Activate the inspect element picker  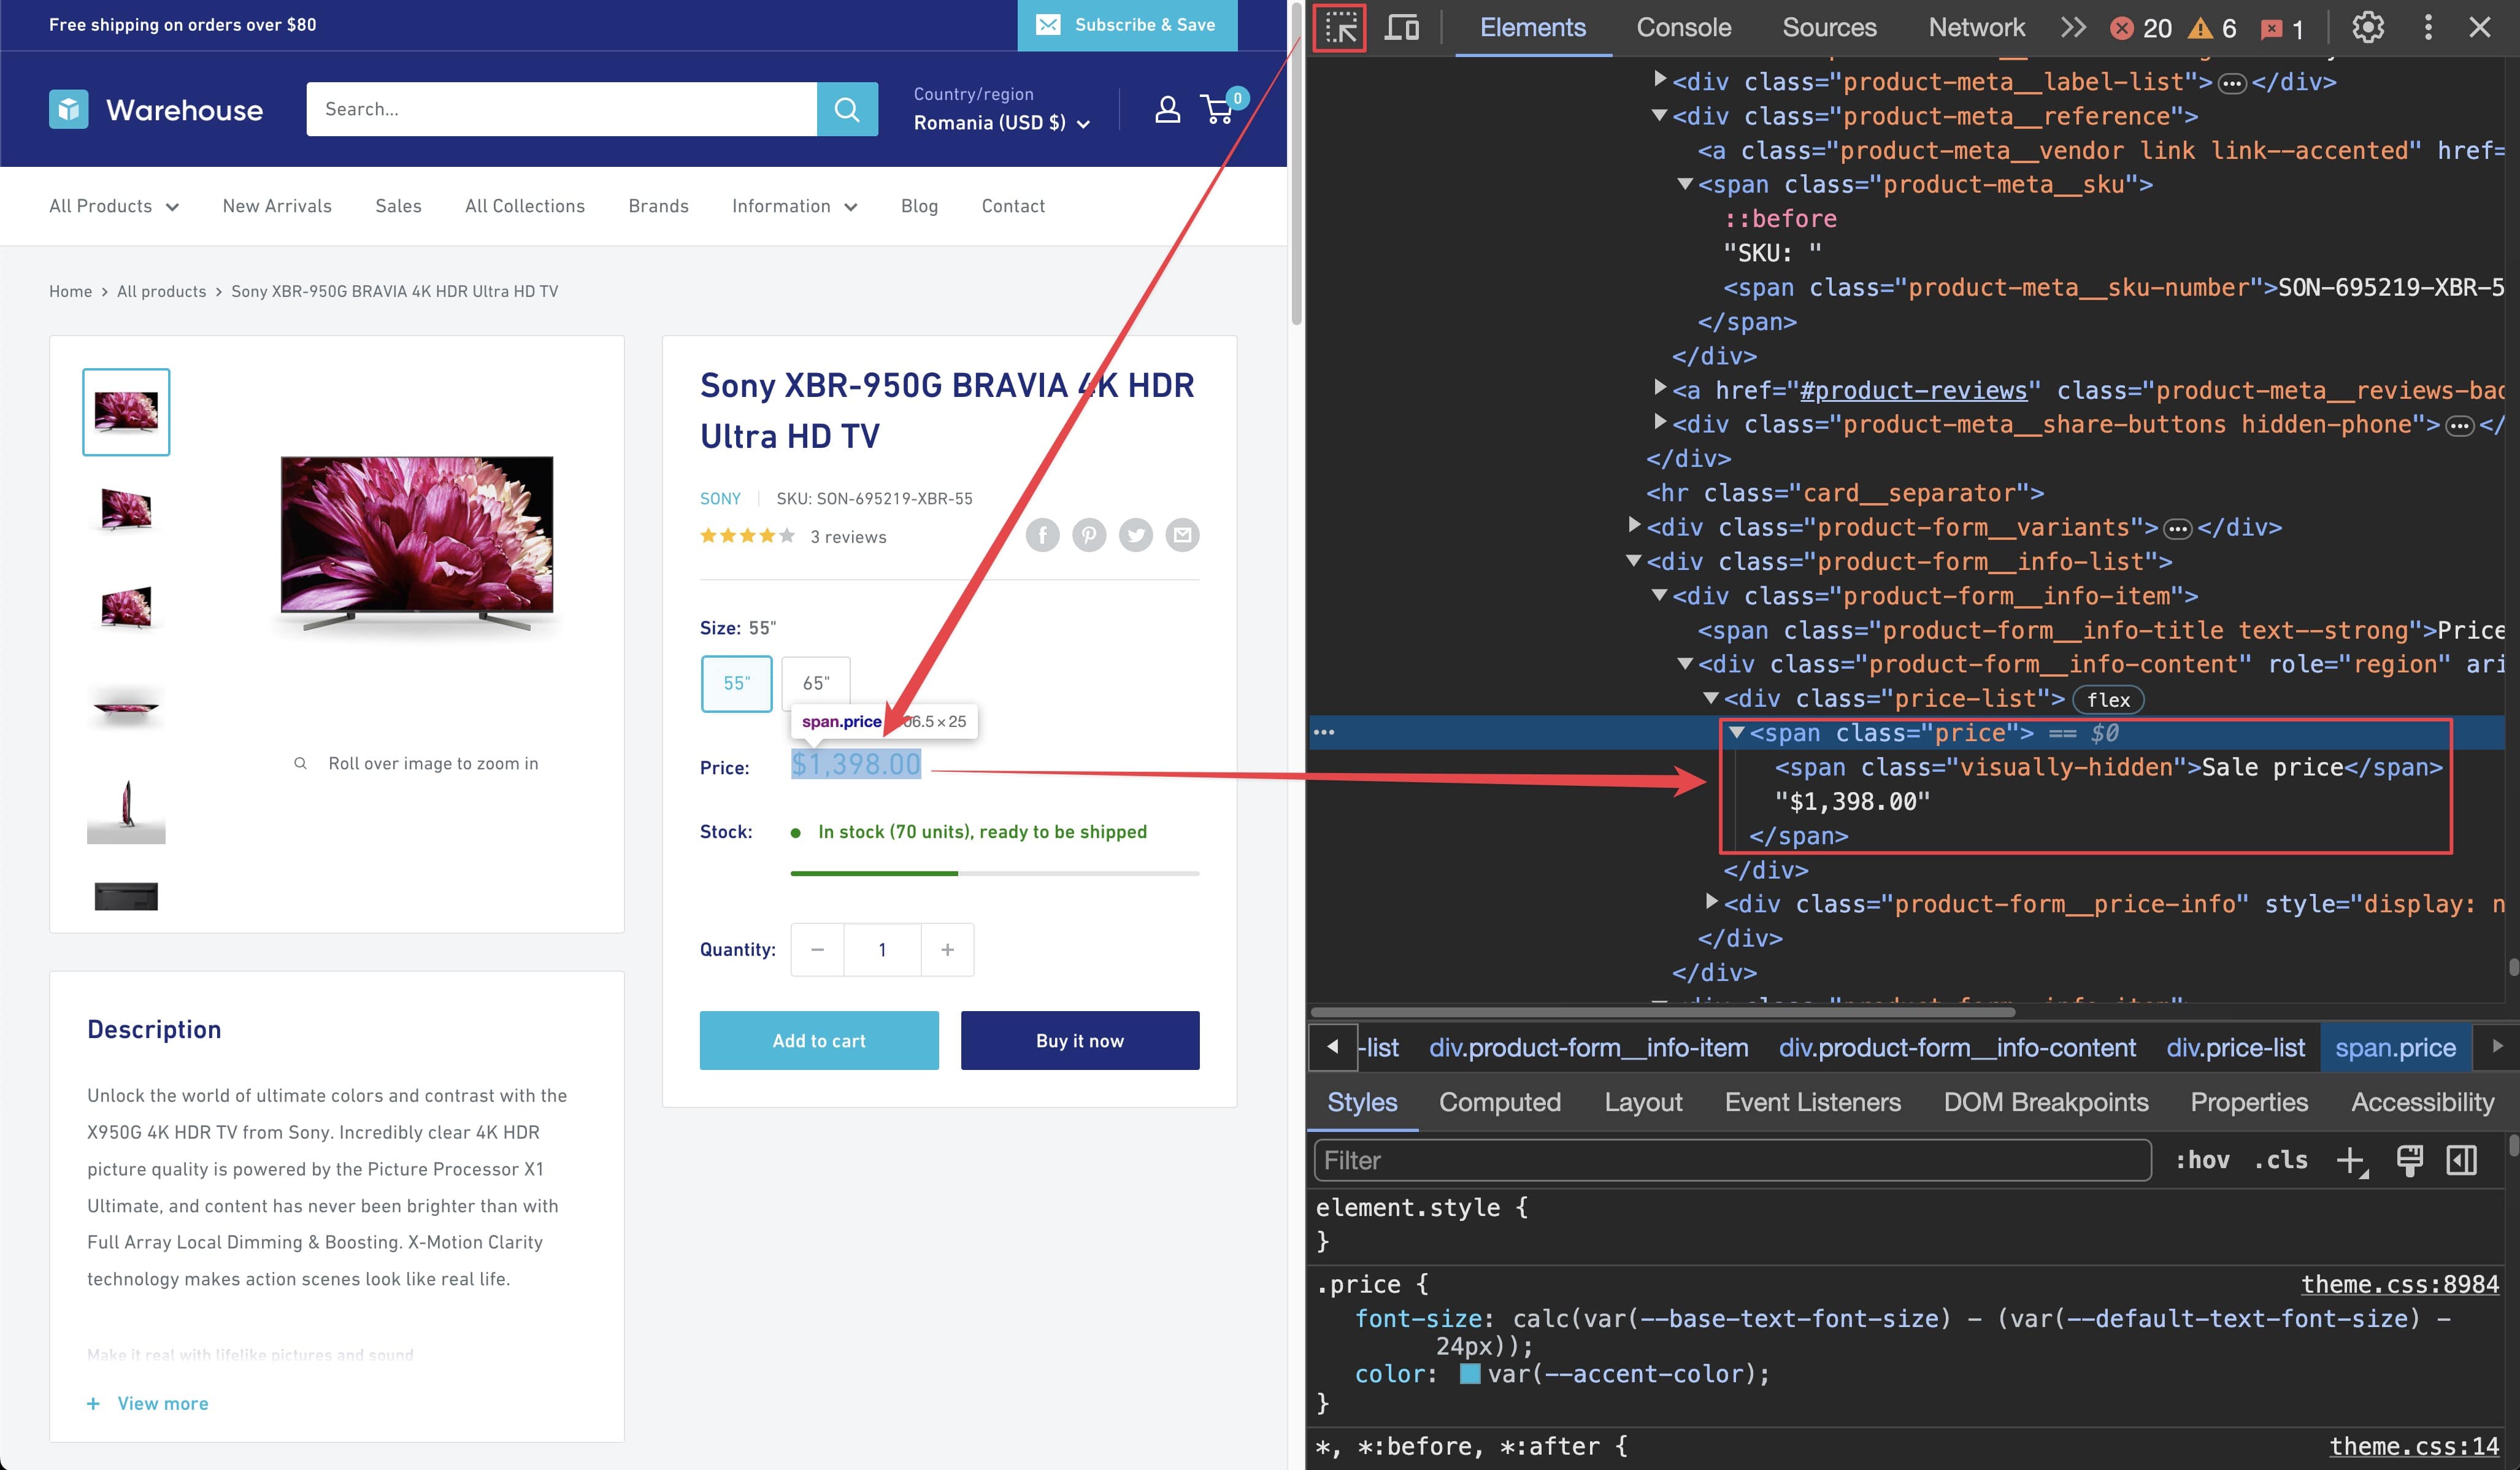pyautogui.click(x=1339, y=27)
